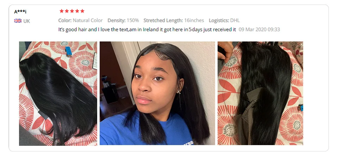Screen dimensions: 338x156
Task: Click the 16inches stretched length value
Action: point(194,20)
